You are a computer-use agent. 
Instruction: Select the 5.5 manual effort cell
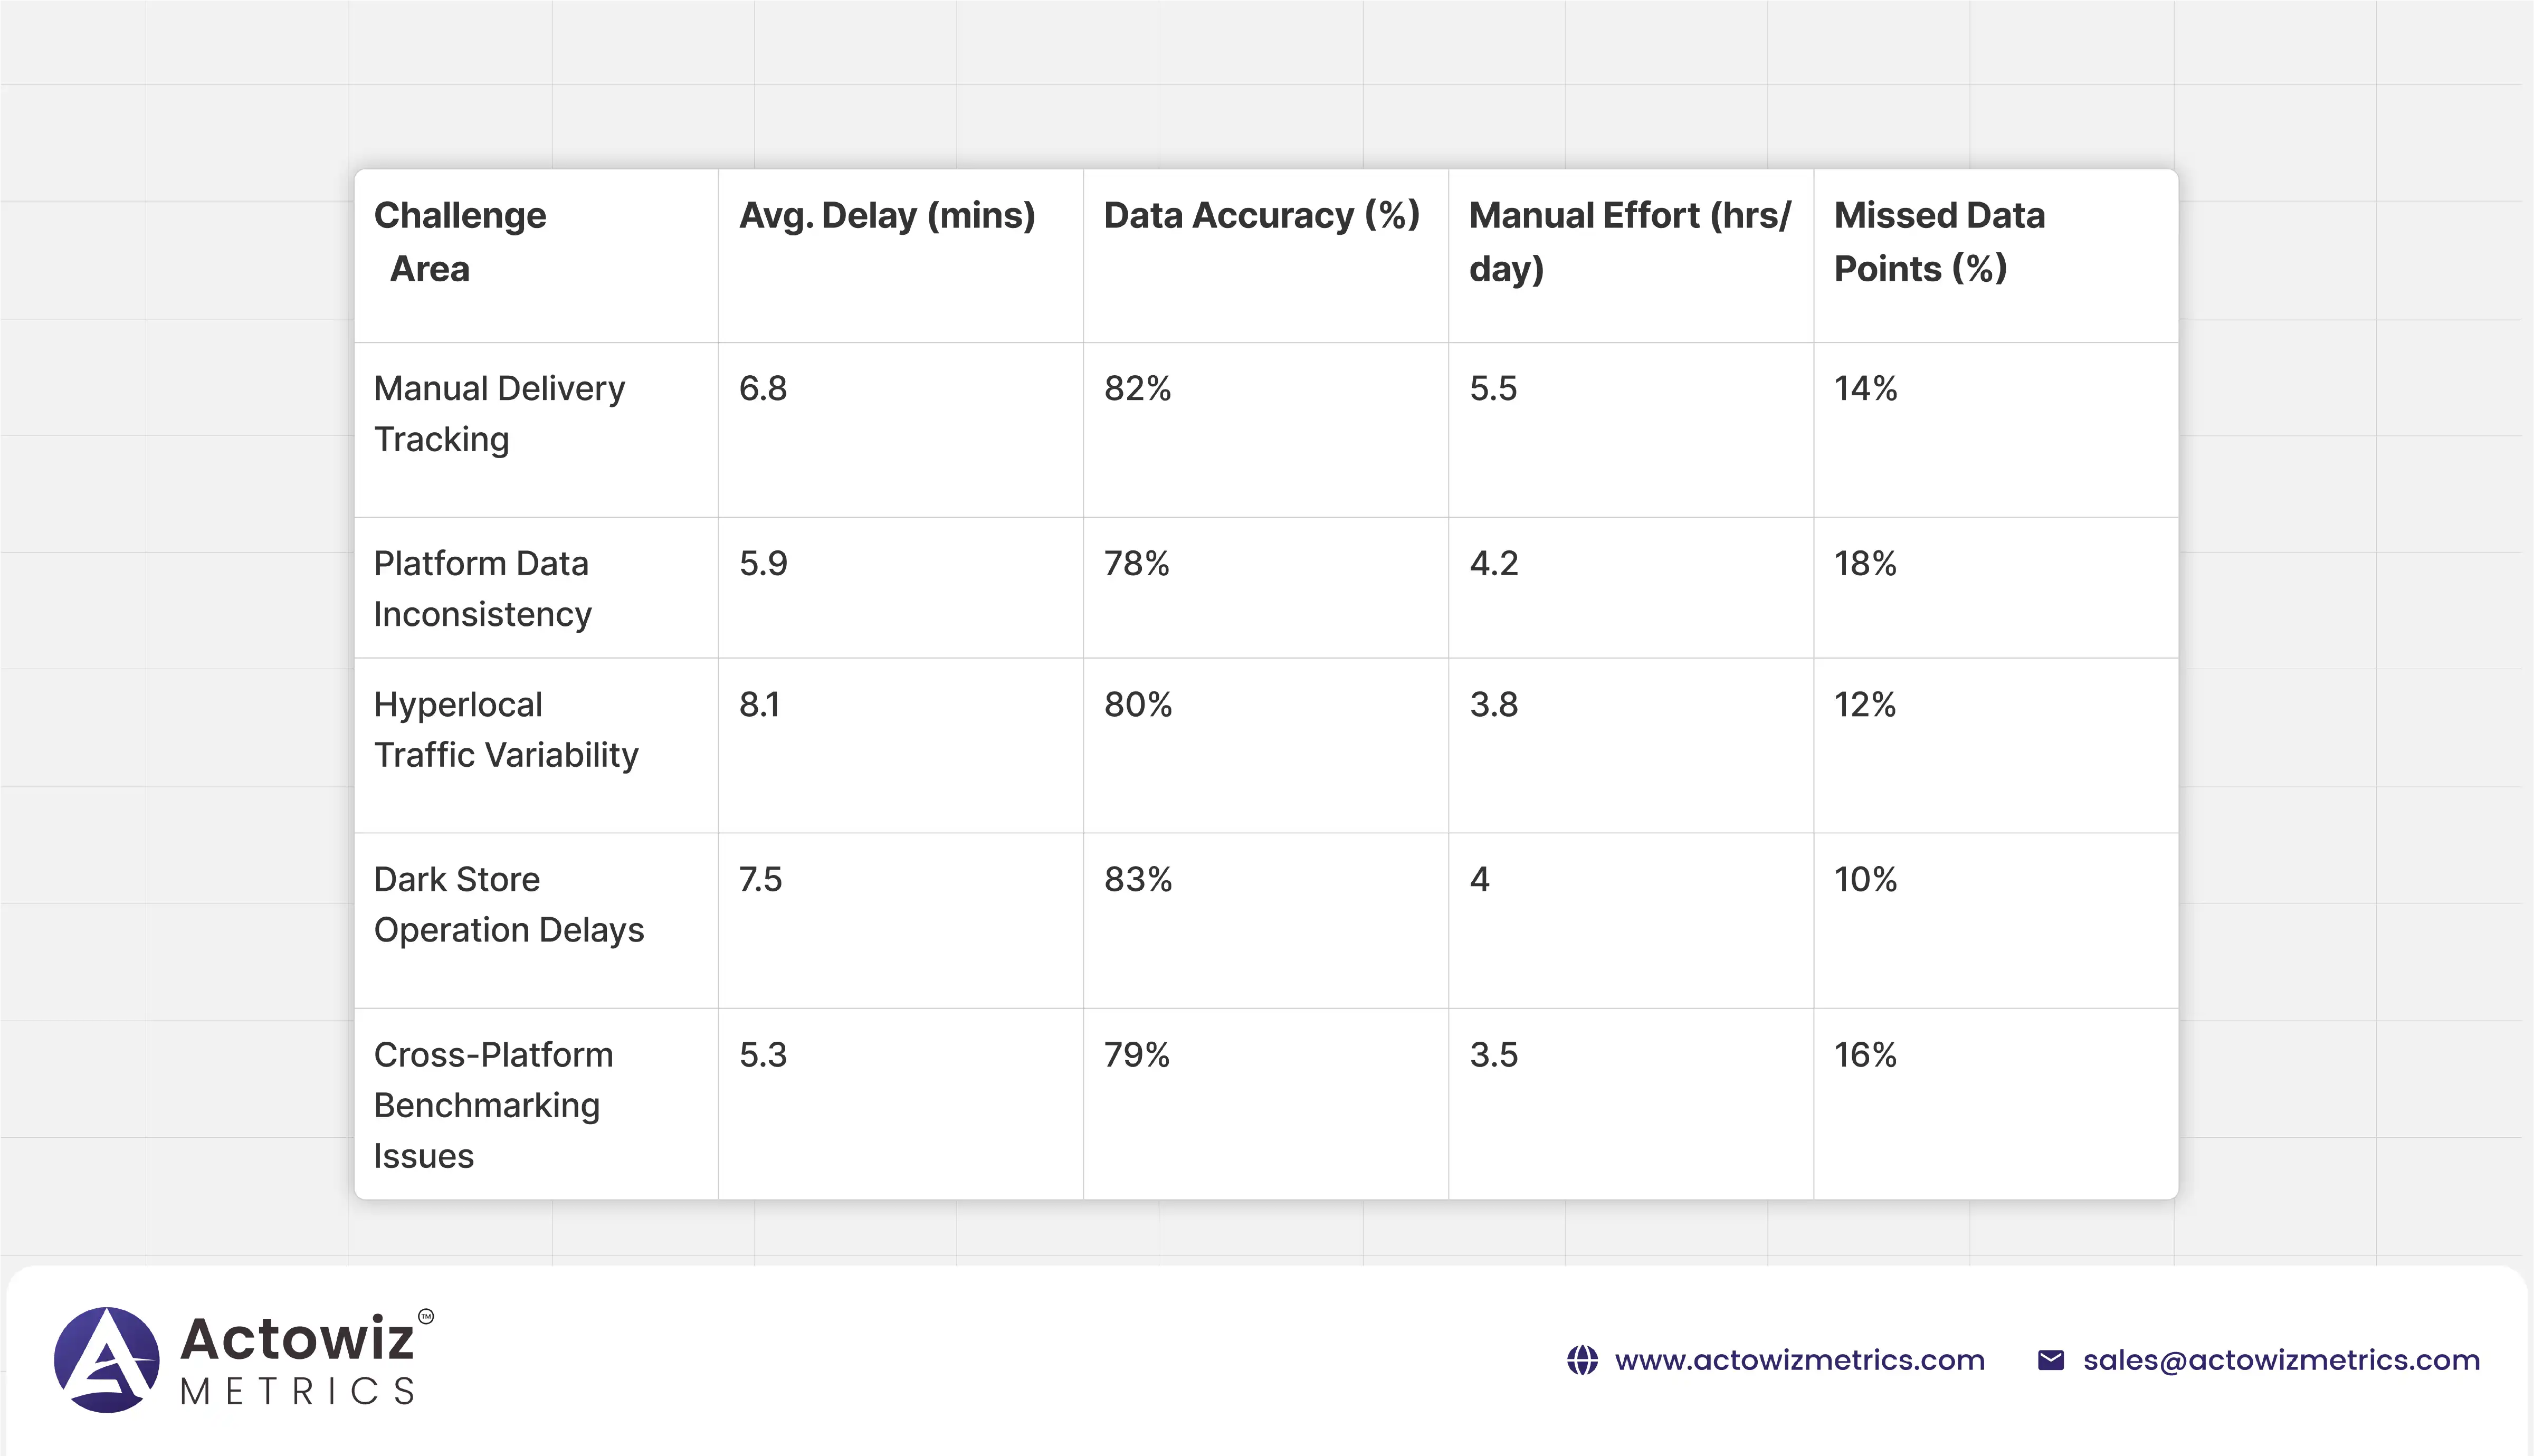[x=1493, y=389]
